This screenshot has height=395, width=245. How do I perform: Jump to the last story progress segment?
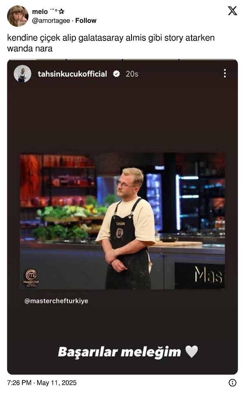pos(207,60)
